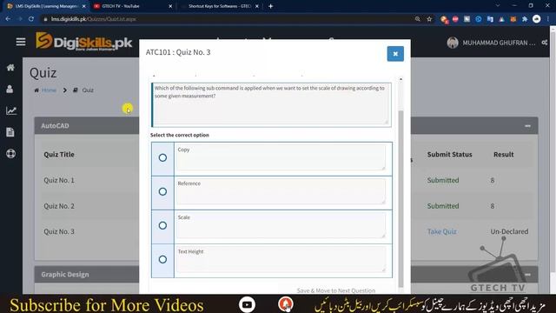556x313 pixels.
Task: Click the Quiz Title column header
Action: pos(59,155)
